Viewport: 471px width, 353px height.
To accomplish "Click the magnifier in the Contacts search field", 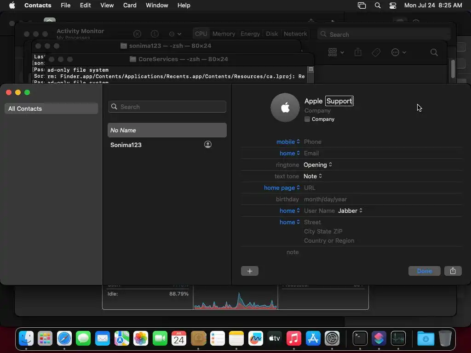I will click(114, 107).
